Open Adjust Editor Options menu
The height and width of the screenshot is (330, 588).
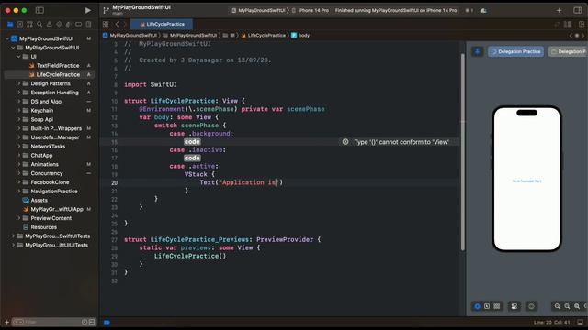coord(568,25)
